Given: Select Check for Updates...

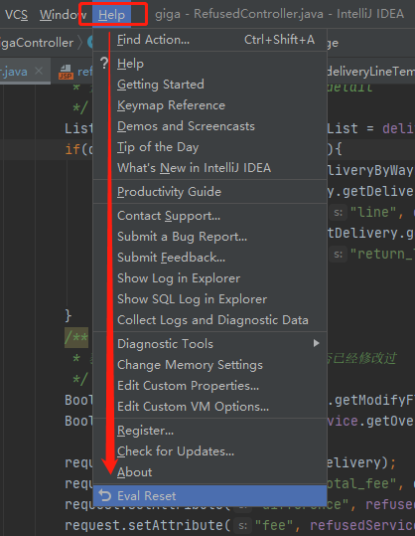Looking at the screenshot, I should coord(210,451).
